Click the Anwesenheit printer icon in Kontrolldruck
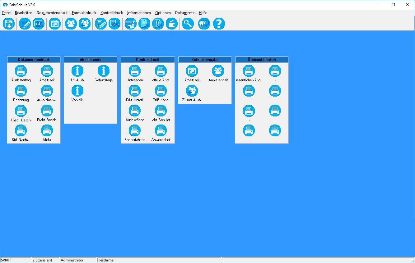 coord(161,131)
